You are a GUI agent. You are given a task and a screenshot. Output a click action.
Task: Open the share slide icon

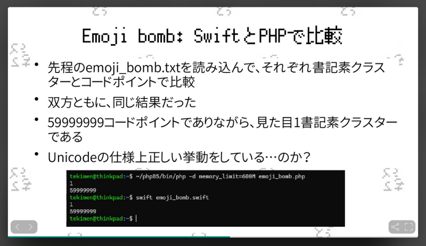[x=395, y=227]
